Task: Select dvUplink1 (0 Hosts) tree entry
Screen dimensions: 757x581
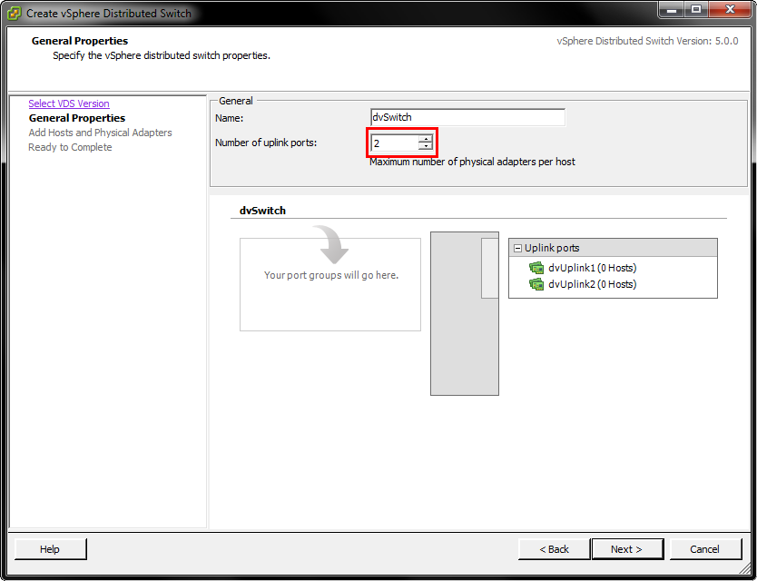Action: pyautogui.click(x=592, y=268)
